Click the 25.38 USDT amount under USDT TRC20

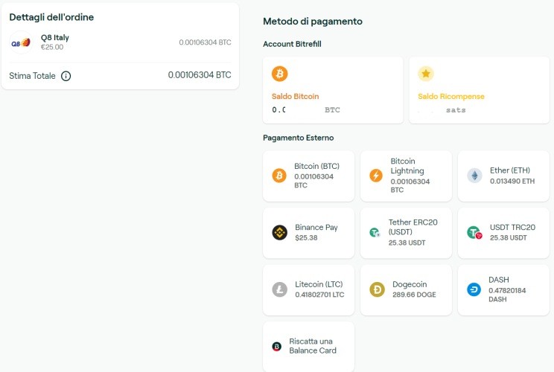508,238
